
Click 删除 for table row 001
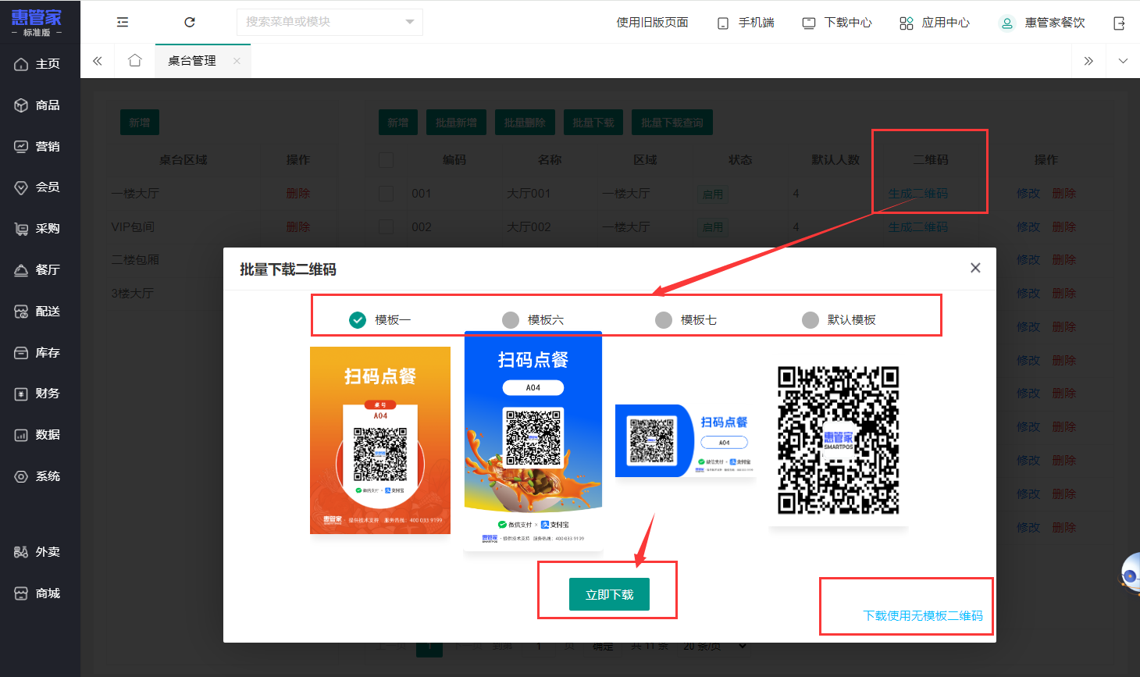click(x=1064, y=194)
